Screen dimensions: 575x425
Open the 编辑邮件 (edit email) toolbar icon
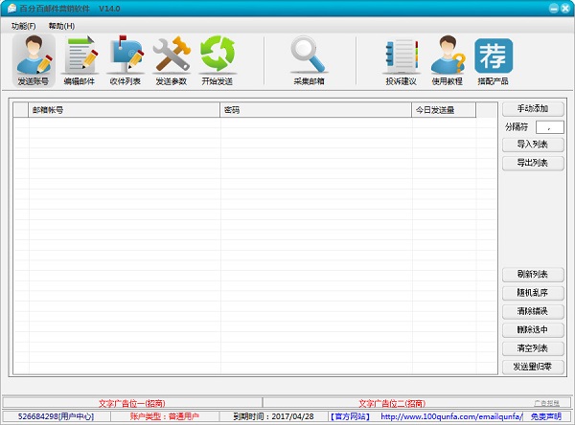(x=79, y=59)
